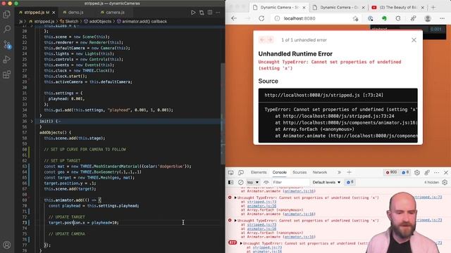This screenshot has width=451, height=253.
Task: Click the console Filter field
Action: pos(290,183)
